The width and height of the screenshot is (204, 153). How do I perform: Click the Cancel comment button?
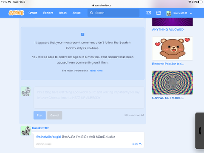(x=55, y=115)
